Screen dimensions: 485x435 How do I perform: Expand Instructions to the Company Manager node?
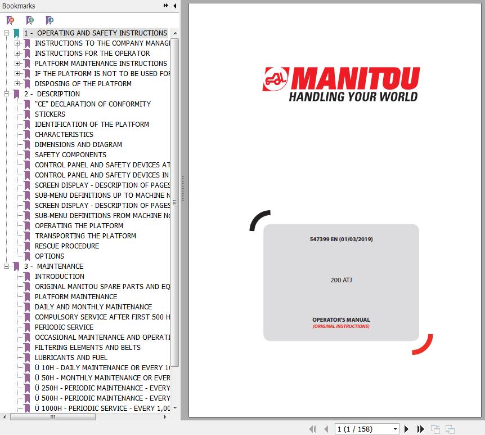[17, 43]
